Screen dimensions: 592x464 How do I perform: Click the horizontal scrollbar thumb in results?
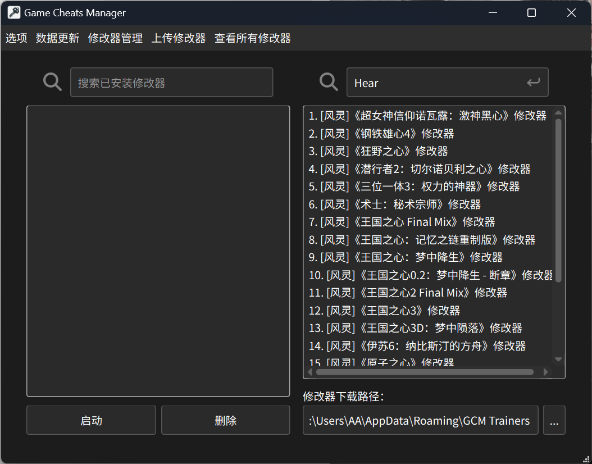425,372
